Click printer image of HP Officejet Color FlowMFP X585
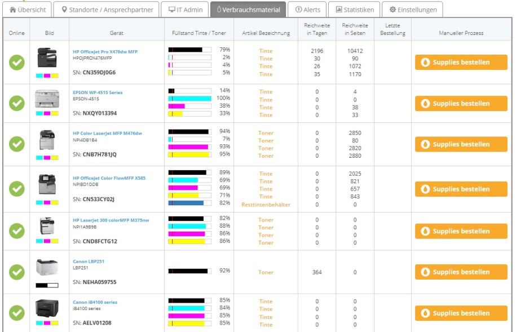This screenshot has height=332, width=516. click(47, 184)
